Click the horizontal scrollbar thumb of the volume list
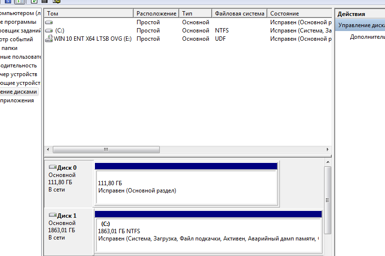This screenshot has width=385, height=256. (x=106, y=149)
